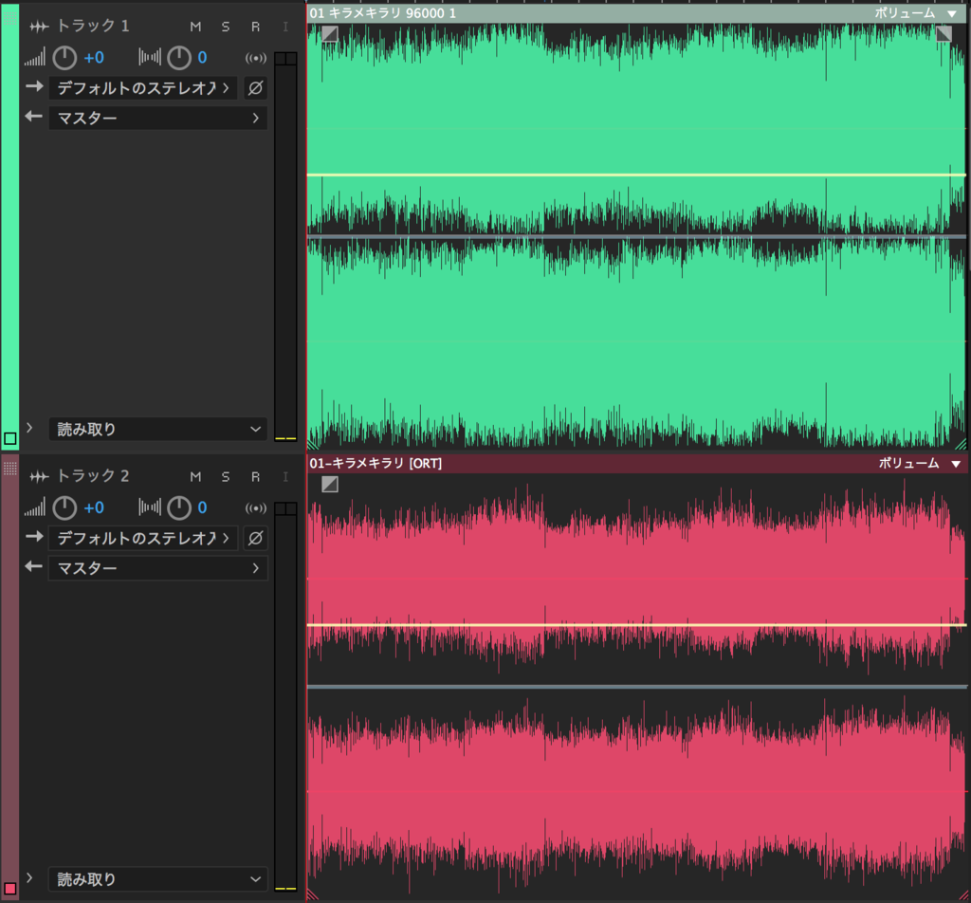Select the clip header 01-キラメキラリ [ORT]
Image resolution: width=971 pixels, height=903 pixels.
pos(637,463)
